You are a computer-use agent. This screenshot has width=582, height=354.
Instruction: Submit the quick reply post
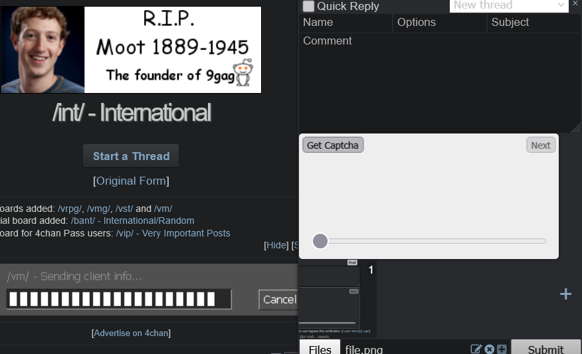coord(545,348)
